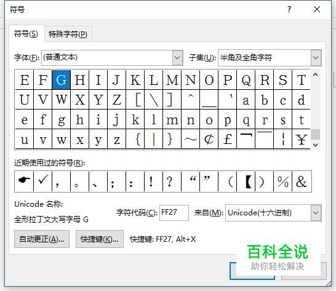
Task: Select the recent semicolon symbol
Action: click(116, 181)
